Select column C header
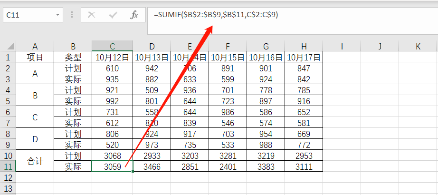 [x=112, y=46]
